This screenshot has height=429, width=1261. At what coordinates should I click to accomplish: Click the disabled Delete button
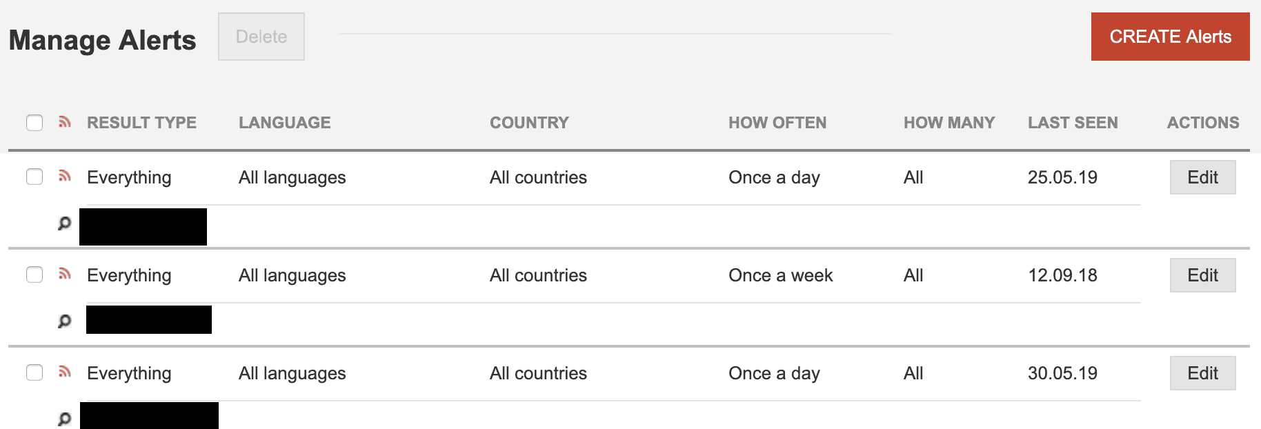coord(261,37)
